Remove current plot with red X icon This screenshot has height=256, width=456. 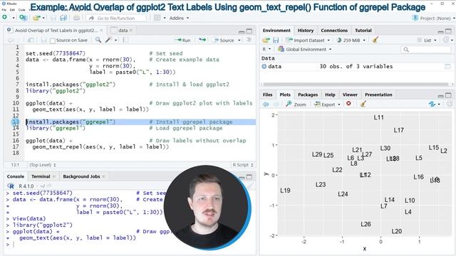tap(348, 104)
